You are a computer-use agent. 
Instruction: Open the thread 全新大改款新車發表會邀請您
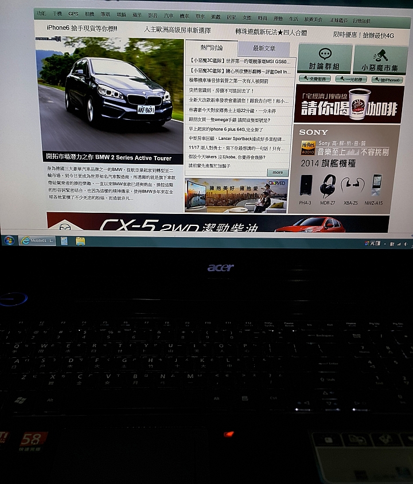pyautogui.click(x=239, y=100)
